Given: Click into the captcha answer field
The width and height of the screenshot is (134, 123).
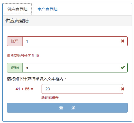Looking at the screenshot, I should click(82, 89).
